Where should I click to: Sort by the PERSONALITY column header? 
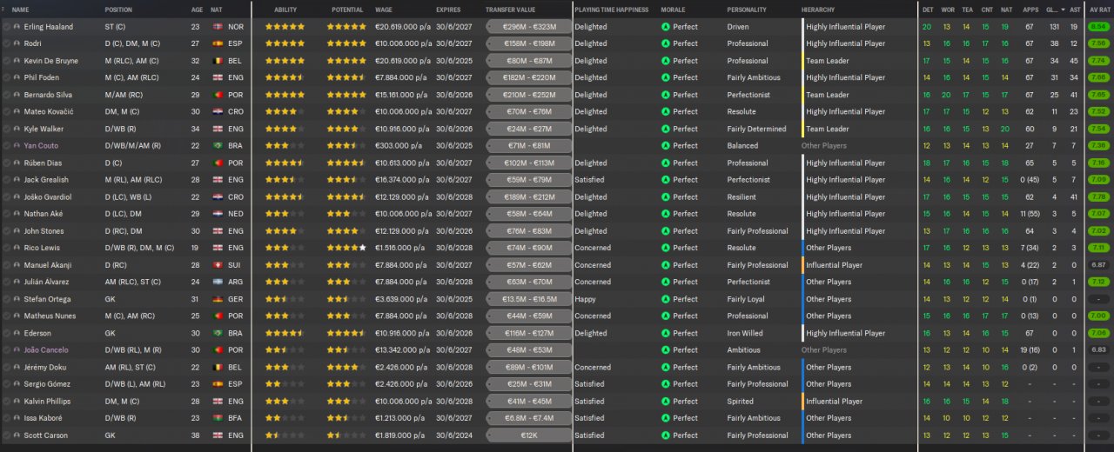pos(747,10)
